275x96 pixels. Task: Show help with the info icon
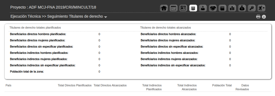pyautogui.click(x=264, y=17)
